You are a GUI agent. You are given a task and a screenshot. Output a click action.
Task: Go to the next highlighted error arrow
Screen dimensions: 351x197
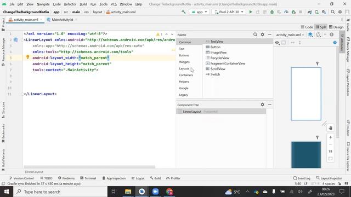tap(172, 34)
